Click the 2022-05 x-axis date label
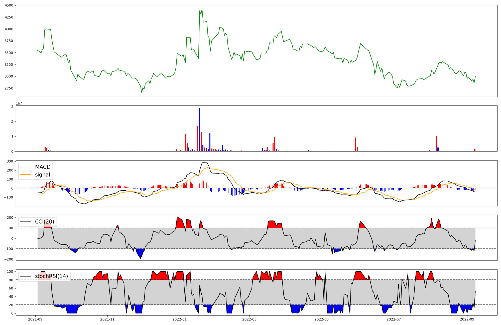The width and height of the screenshot is (501, 325). coord(322,319)
